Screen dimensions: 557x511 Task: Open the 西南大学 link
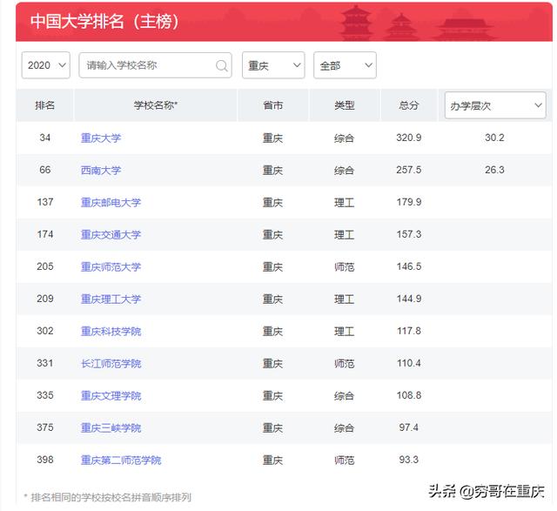coord(101,171)
